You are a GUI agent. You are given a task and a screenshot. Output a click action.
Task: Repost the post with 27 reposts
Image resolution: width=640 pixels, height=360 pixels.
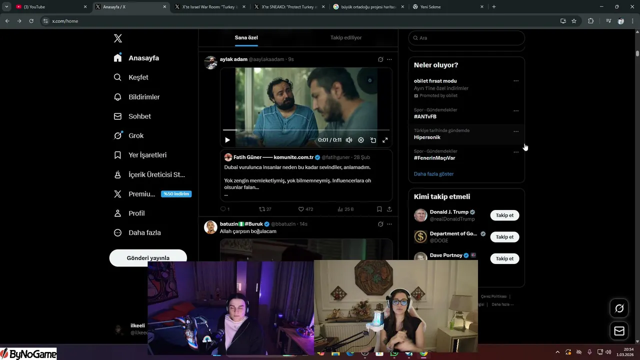[265, 209]
